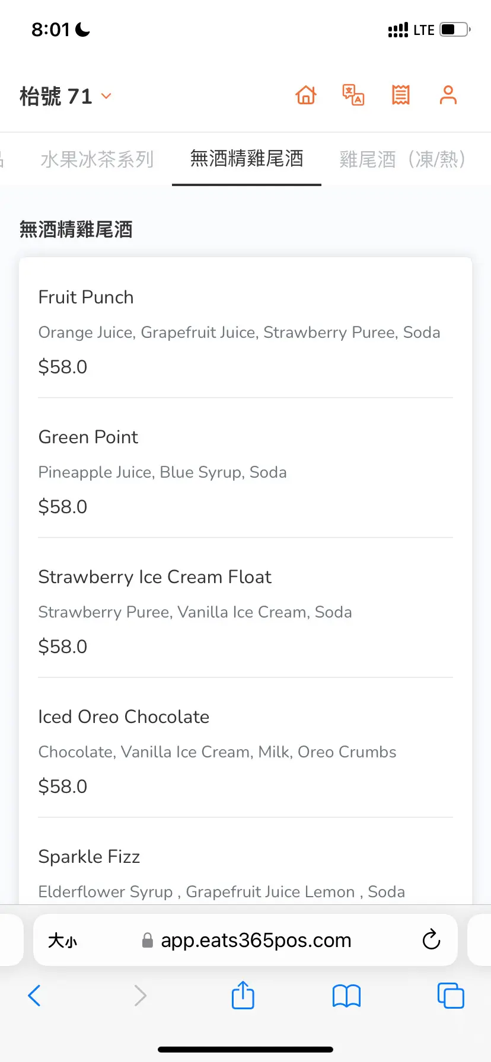Select the 無酒精雞尾酒 tab
This screenshot has width=491, height=1062.
click(247, 159)
